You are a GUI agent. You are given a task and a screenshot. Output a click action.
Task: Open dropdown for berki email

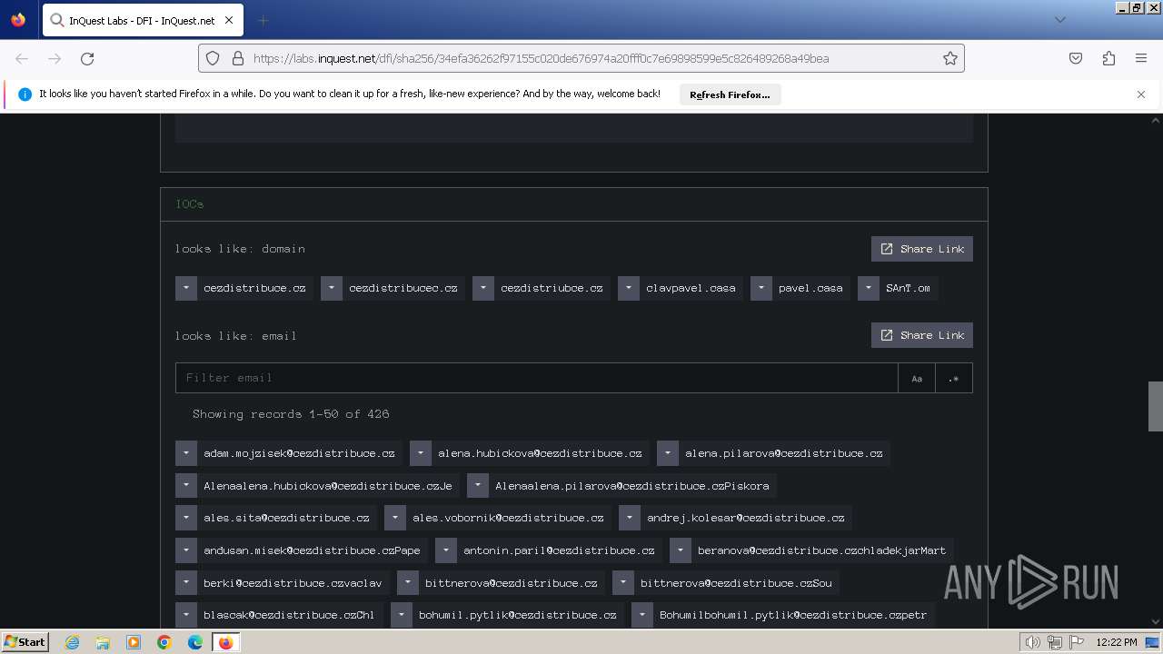pos(186,583)
